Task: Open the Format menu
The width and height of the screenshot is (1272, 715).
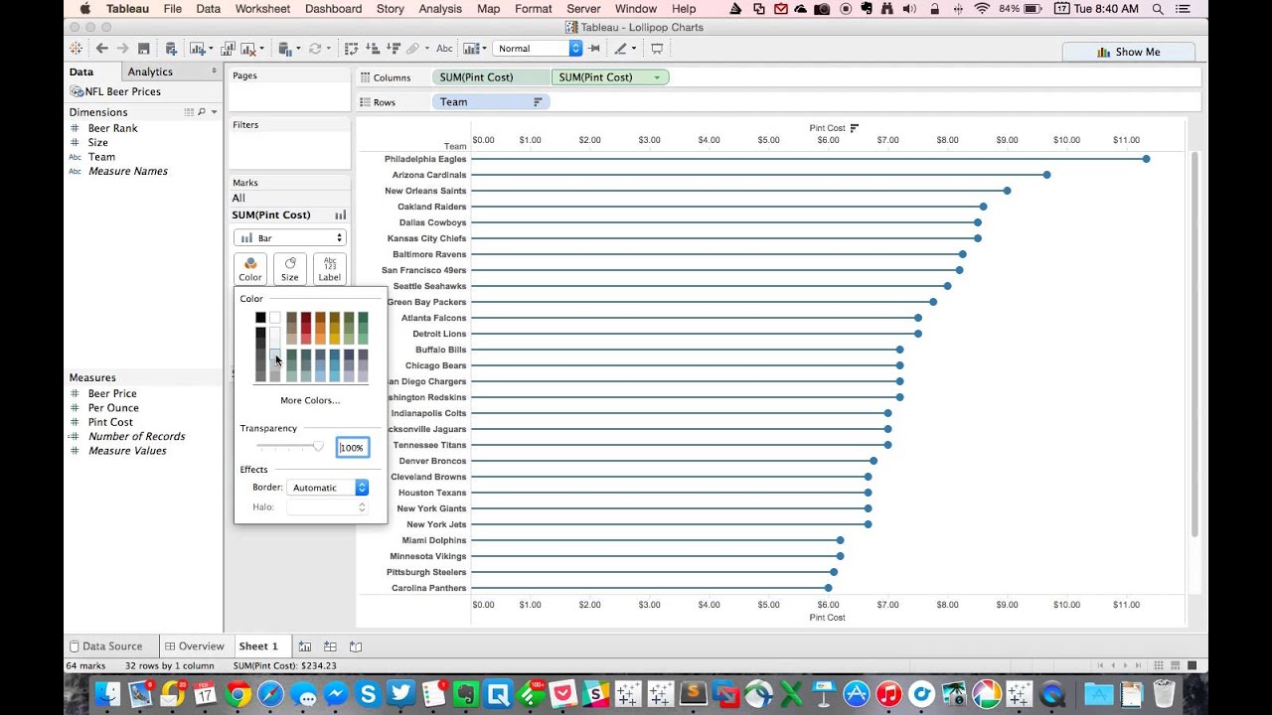Action: pyautogui.click(x=533, y=9)
